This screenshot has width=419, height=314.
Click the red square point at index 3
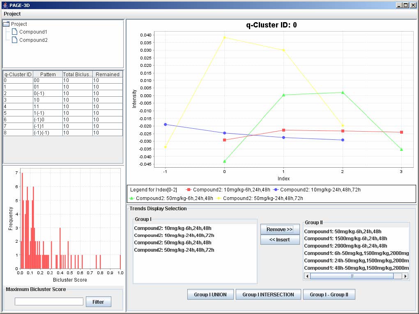(401, 132)
